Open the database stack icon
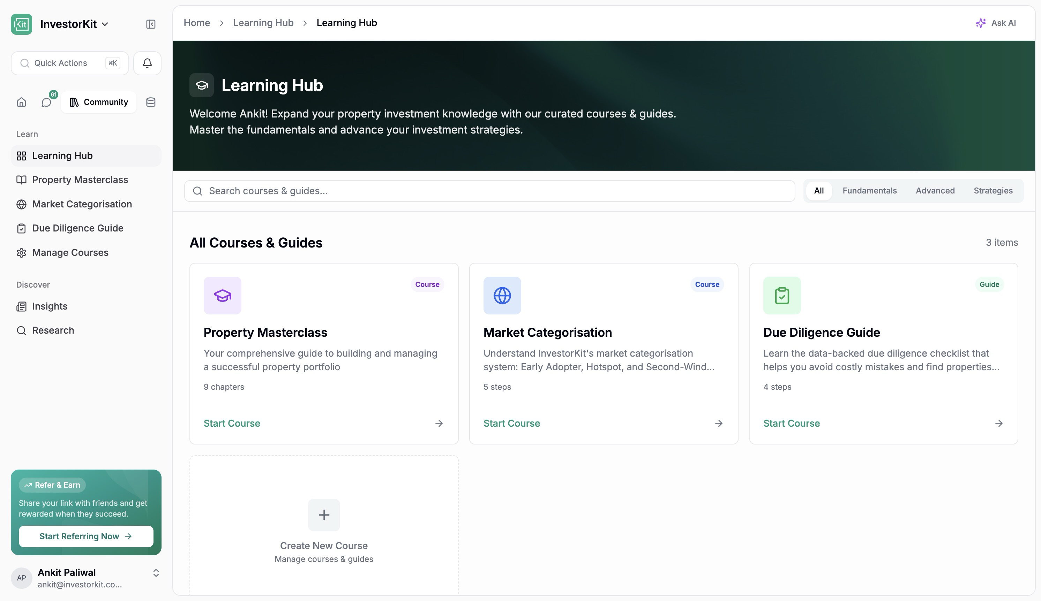Screen dimensions: 1041x601 click(151, 102)
